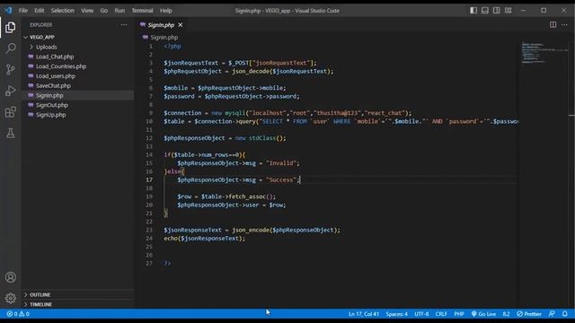Place cursor on the echo($jsonResponseText) line

pos(204,239)
